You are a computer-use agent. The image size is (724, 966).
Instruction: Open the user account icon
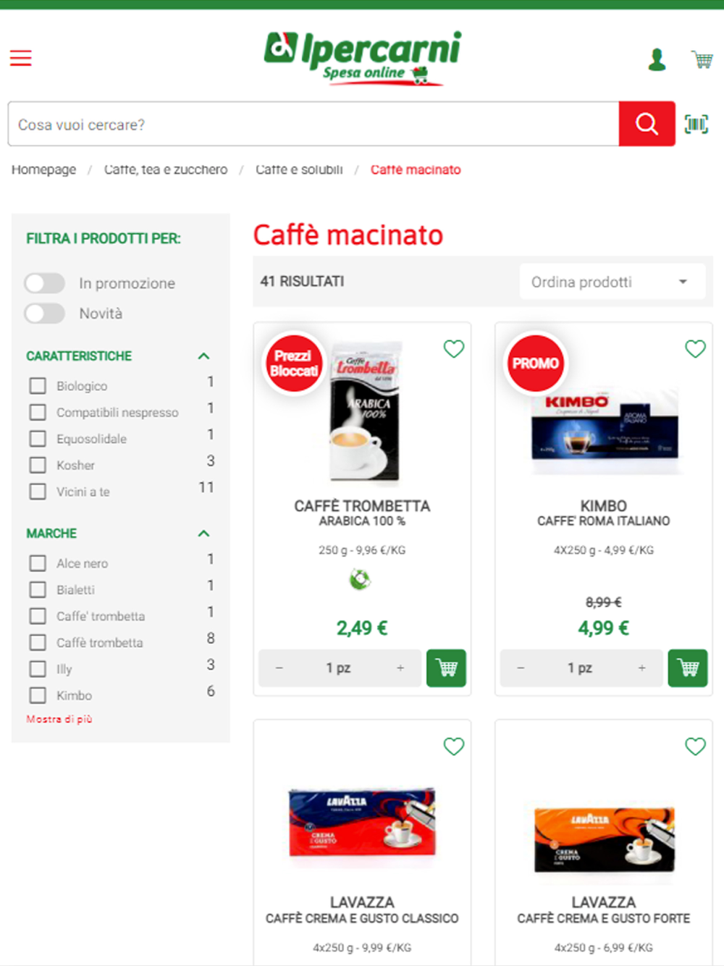[x=657, y=59]
